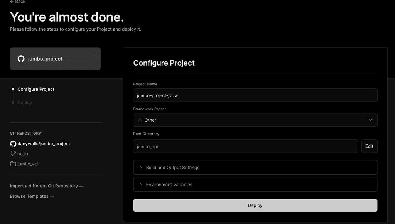Click the git branch icon next to main

(x=13, y=154)
